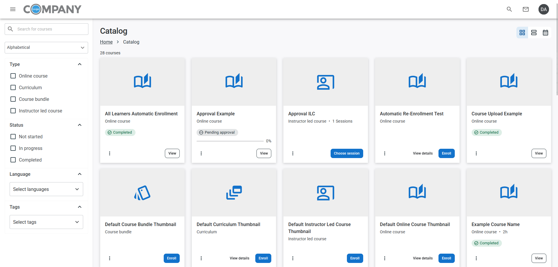558x267 pixels.
Task: Open the global search magnifier icon
Action: 509,9
